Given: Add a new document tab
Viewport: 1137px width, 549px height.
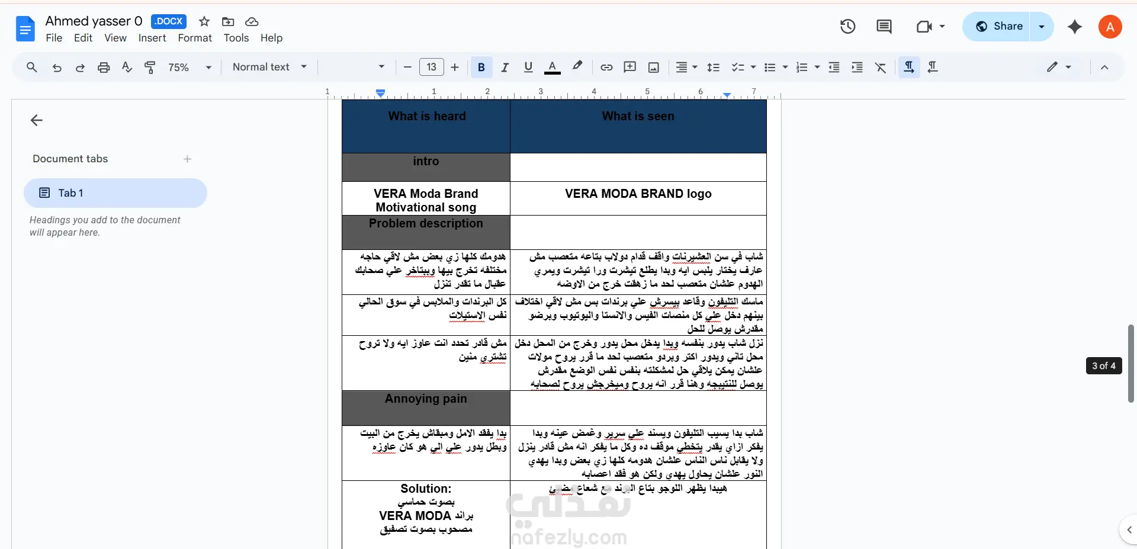Looking at the screenshot, I should (187, 159).
